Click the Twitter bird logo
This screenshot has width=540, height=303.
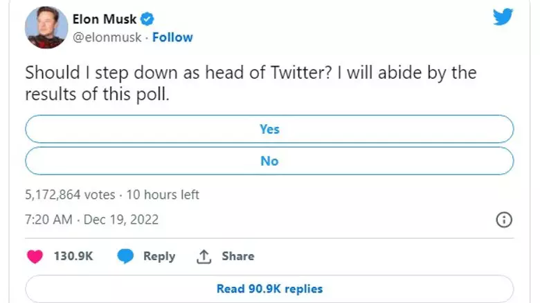[503, 17]
